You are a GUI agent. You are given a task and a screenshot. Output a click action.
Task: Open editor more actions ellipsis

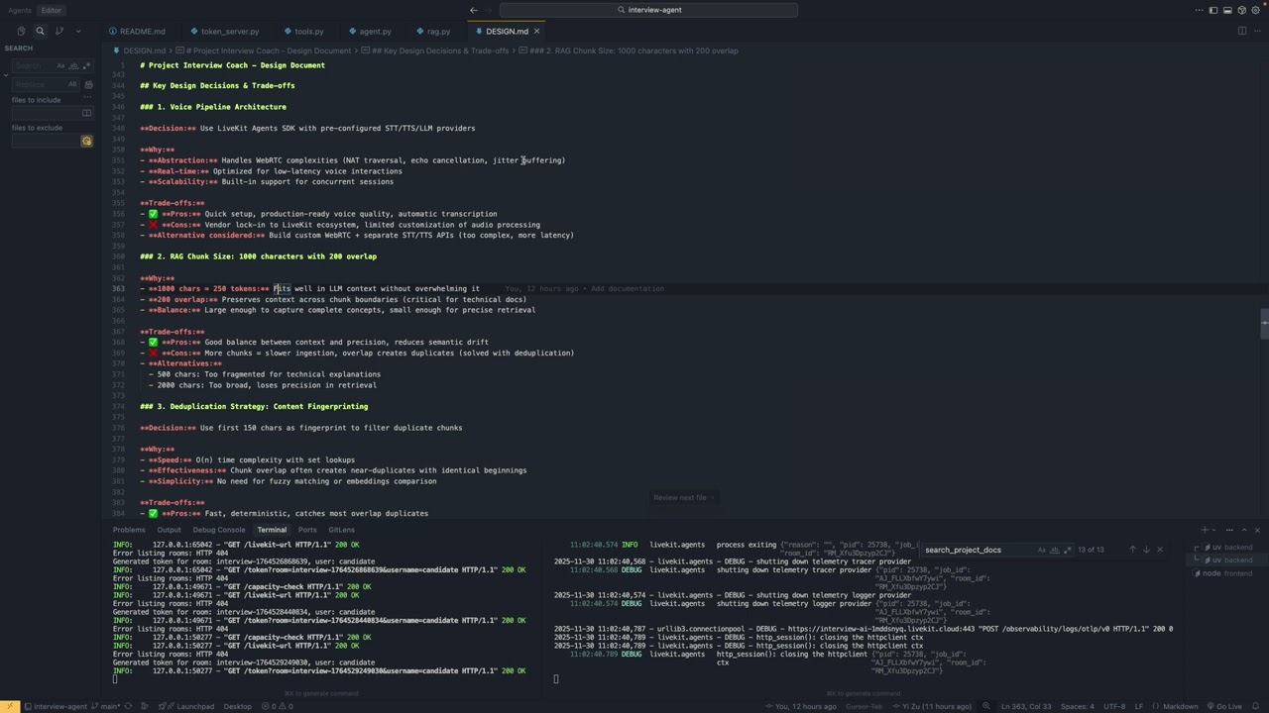pyautogui.click(x=1257, y=31)
